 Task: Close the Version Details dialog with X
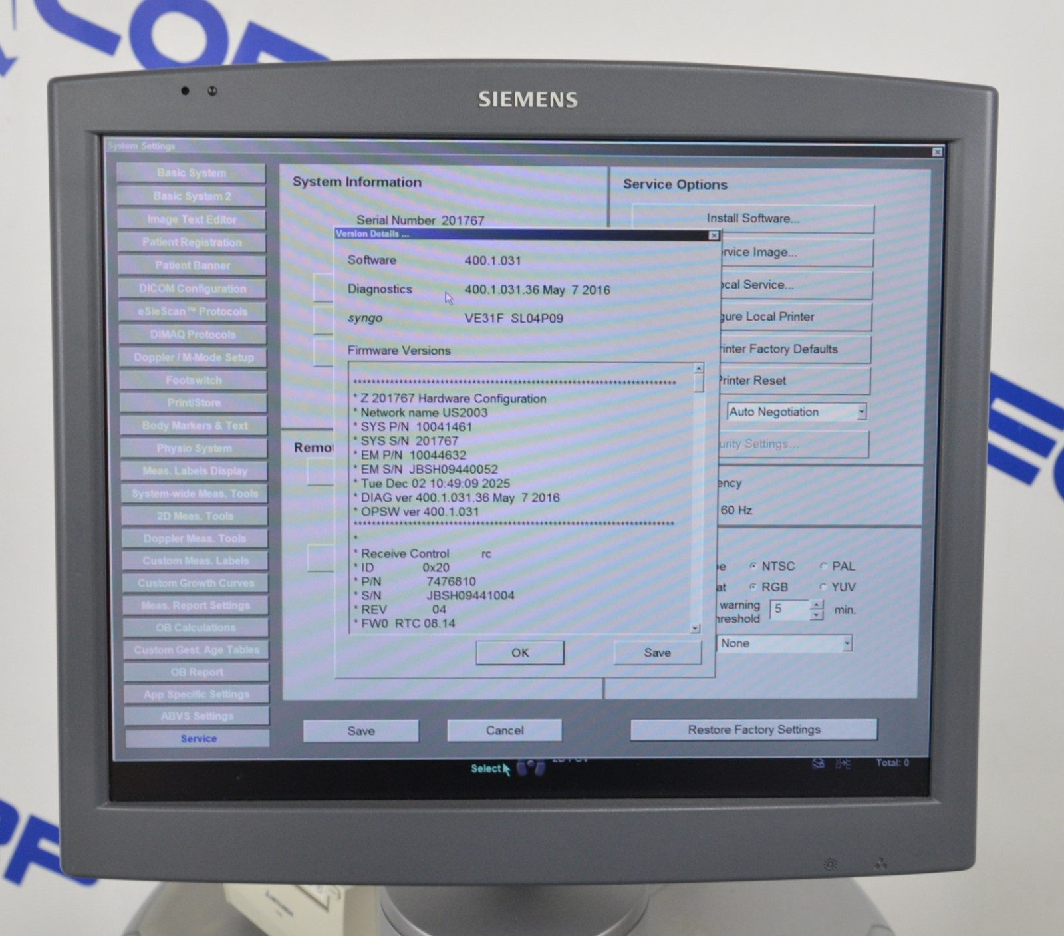(714, 235)
